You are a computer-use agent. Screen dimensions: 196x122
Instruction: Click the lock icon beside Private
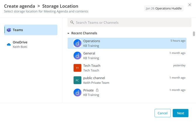pyautogui.click(x=97, y=90)
